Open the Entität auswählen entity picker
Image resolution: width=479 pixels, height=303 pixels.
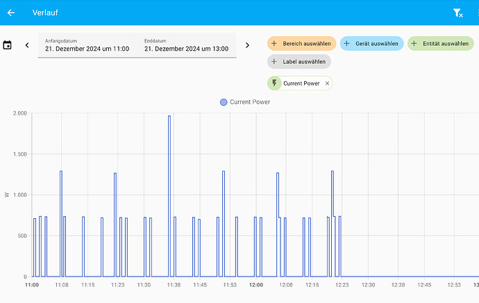[441, 43]
